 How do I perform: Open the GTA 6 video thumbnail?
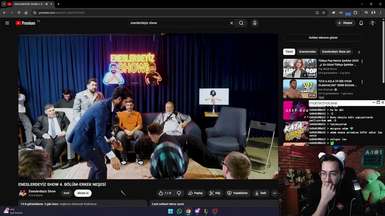(300, 89)
